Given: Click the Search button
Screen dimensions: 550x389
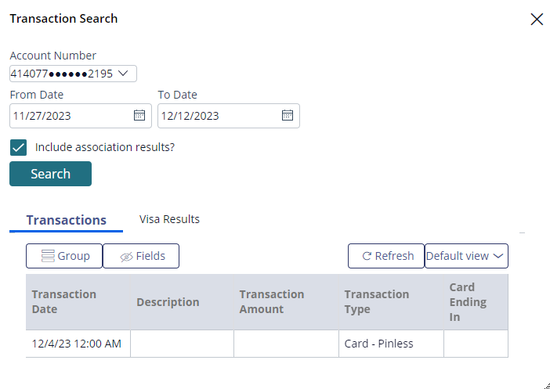Looking at the screenshot, I should 50,174.
